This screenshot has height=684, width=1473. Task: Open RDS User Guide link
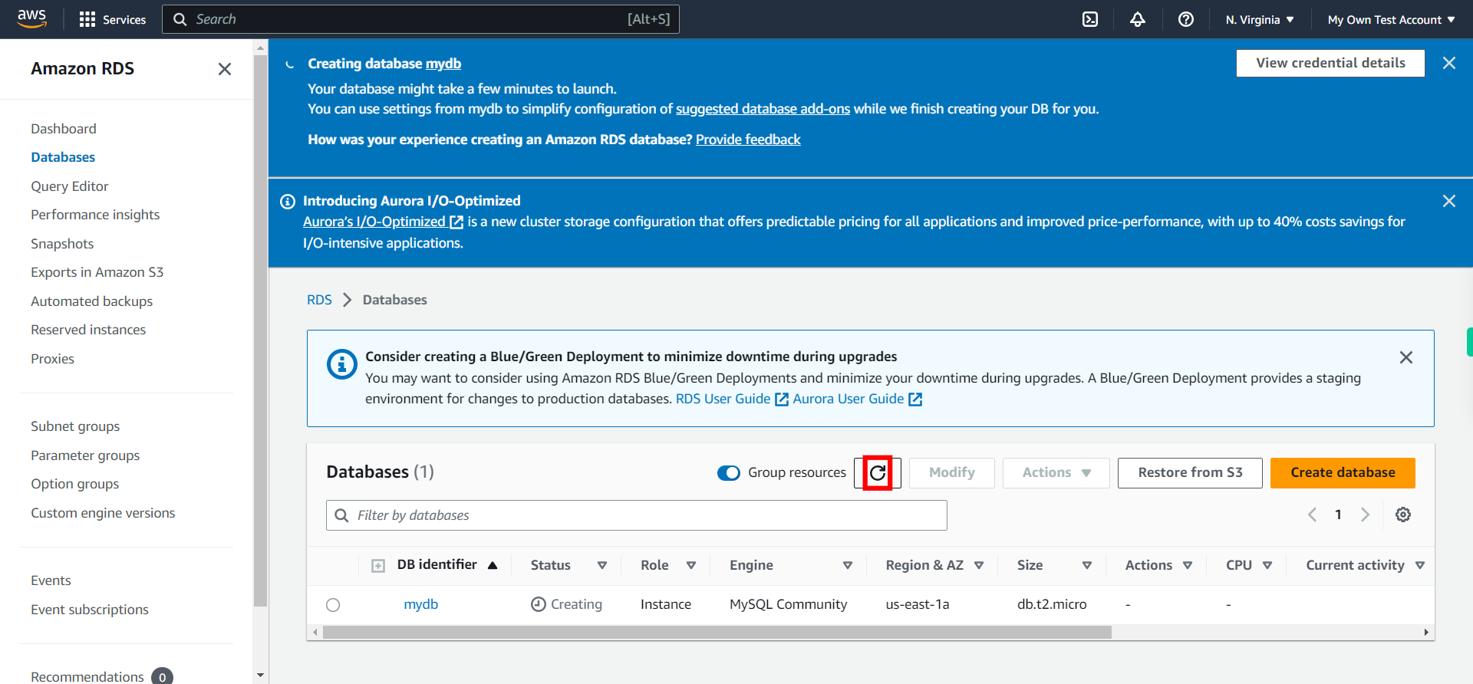731,399
